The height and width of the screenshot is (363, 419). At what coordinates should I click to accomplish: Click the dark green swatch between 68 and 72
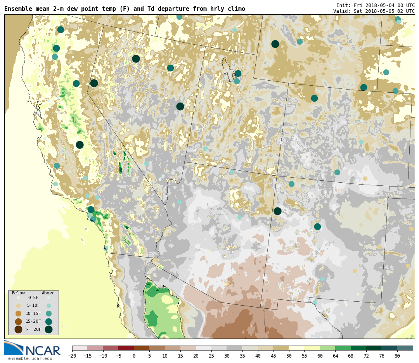pos(358,348)
